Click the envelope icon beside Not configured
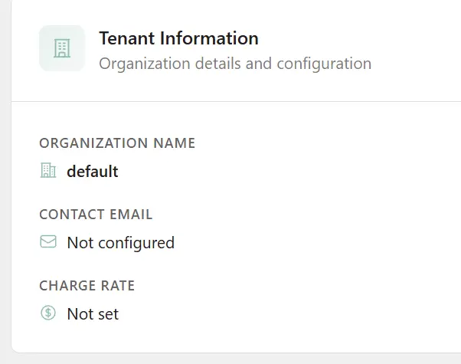The image size is (461, 364). pyautogui.click(x=48, y=242)
